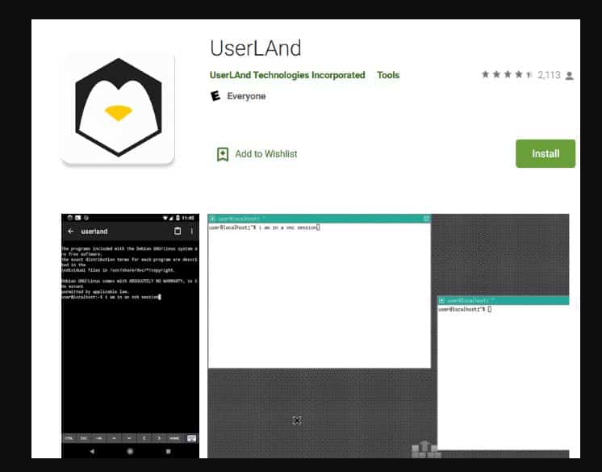Open UserLAnd Technologies Incorporated developer page
Image resolution: width=602 pixels, height=472 pixels.
click(x=287, y=75)
